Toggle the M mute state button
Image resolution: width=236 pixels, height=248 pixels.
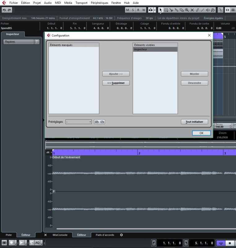tap(128, 10)
